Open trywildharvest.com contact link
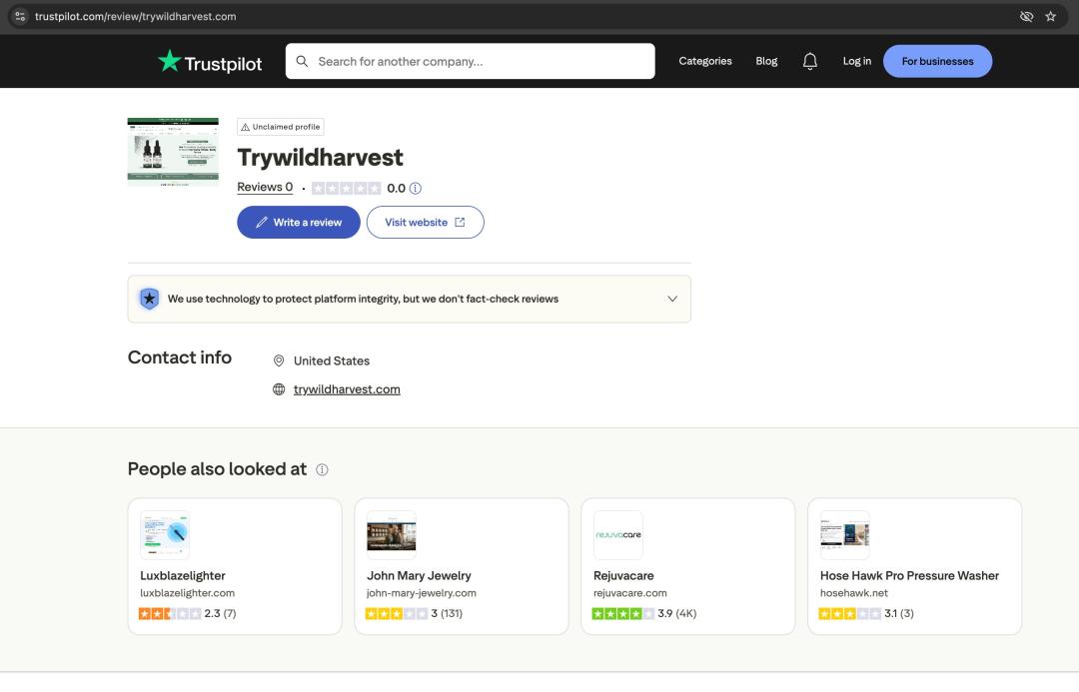The image size is (1079, 692). click(x=347, y=390)
